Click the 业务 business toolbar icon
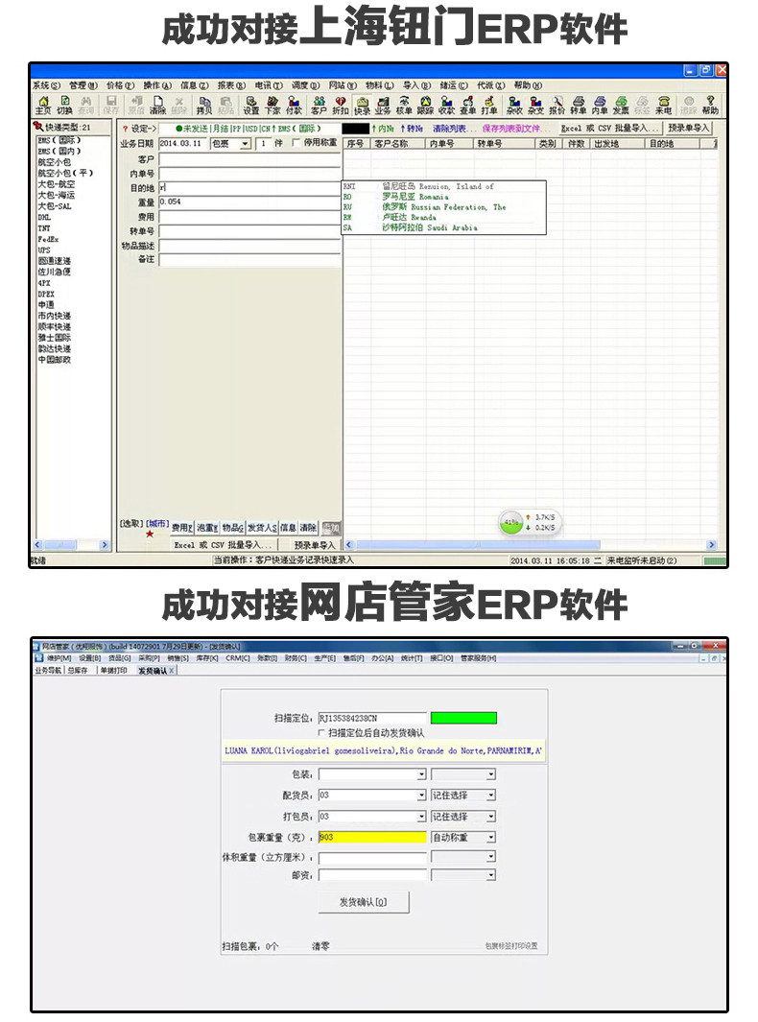This screenshot has width=758, height=1022. (383, 105)
